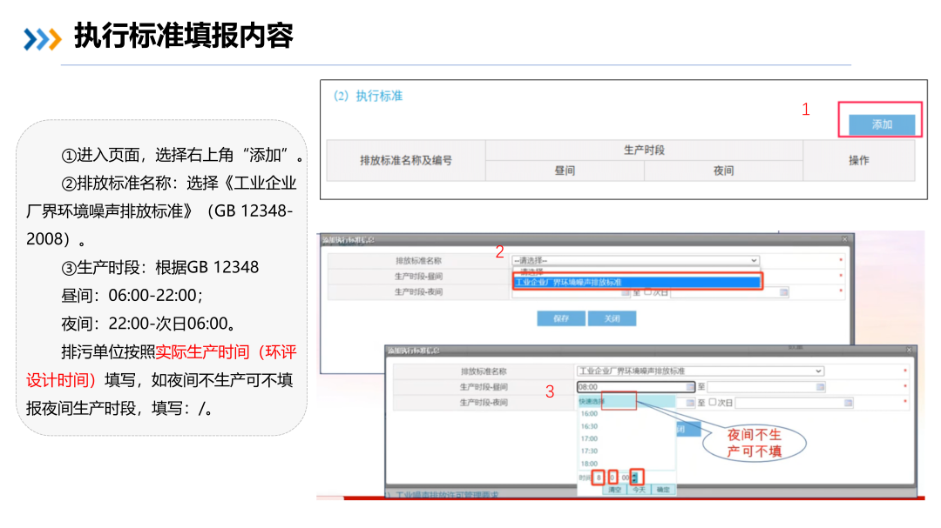Image resolution: width=941 pixels, height=528 pixels.
Task: Focus the 08:00 daytime start field
Action: [635, 386]
